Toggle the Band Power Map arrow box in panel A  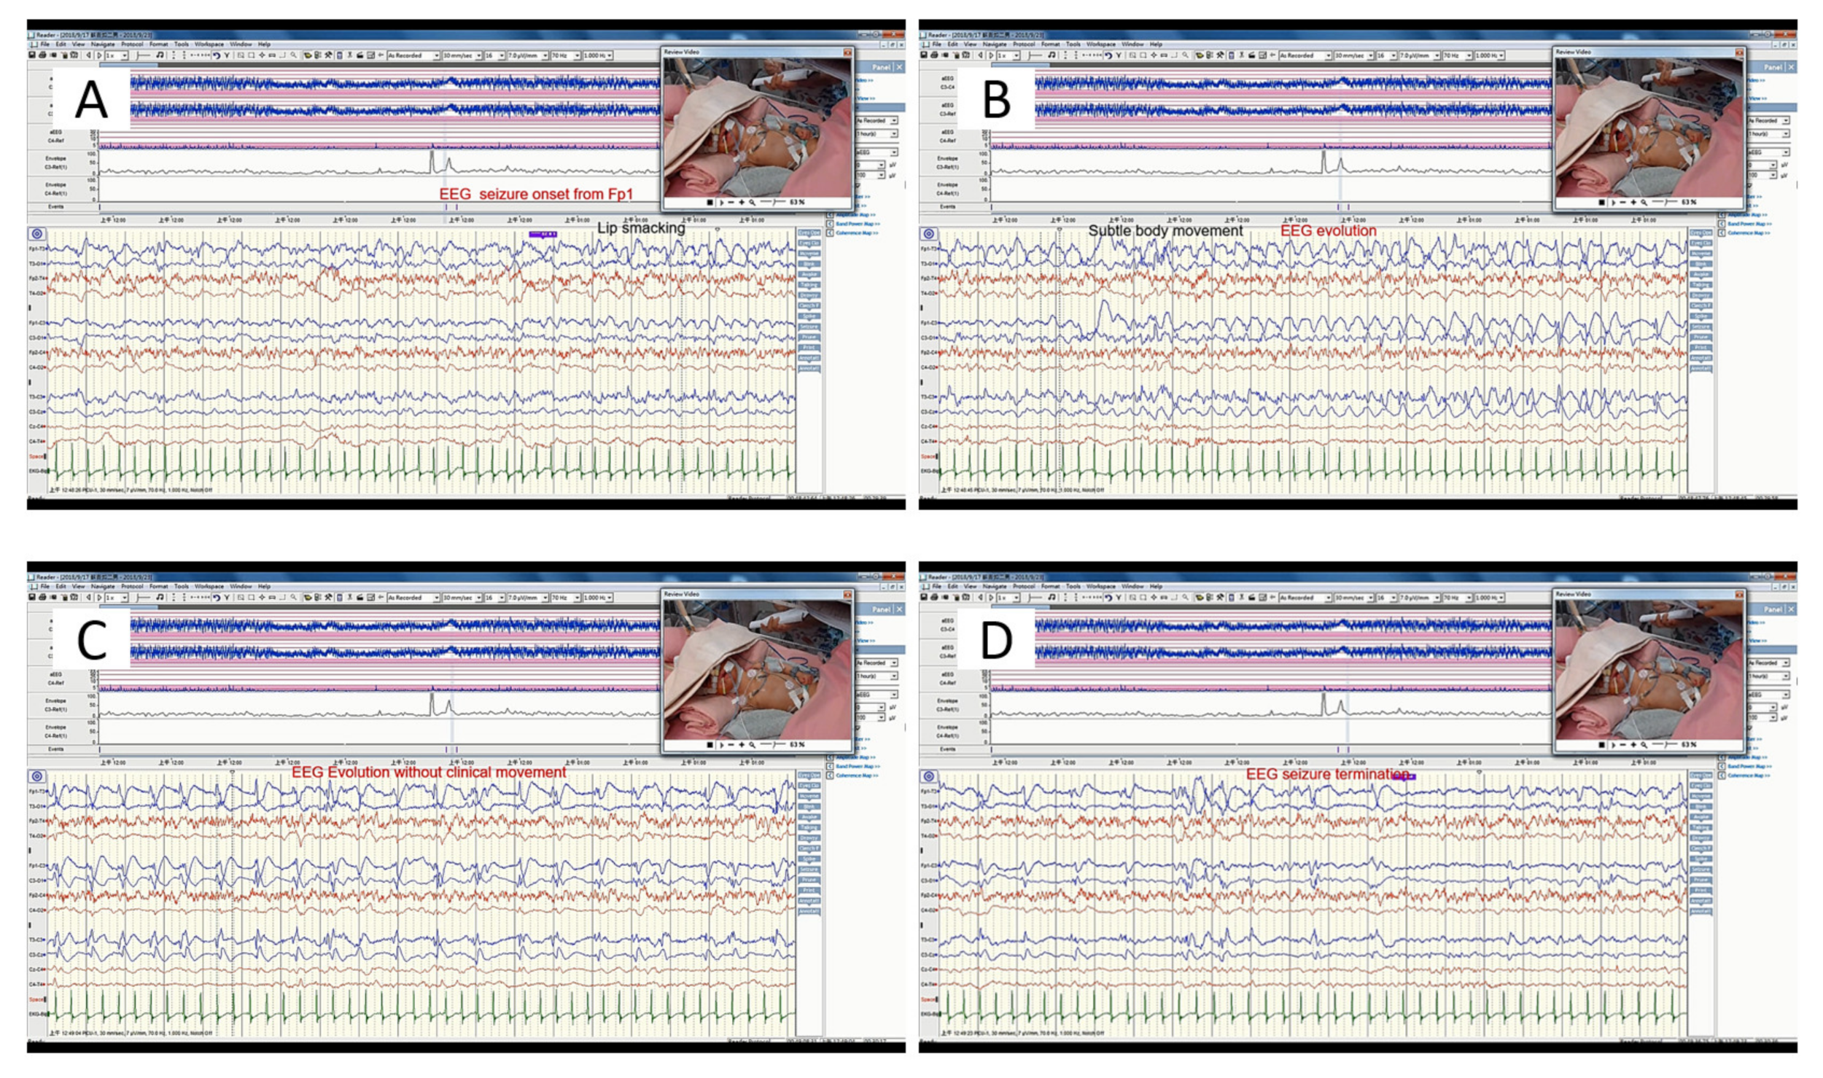[x=830, y=224]
